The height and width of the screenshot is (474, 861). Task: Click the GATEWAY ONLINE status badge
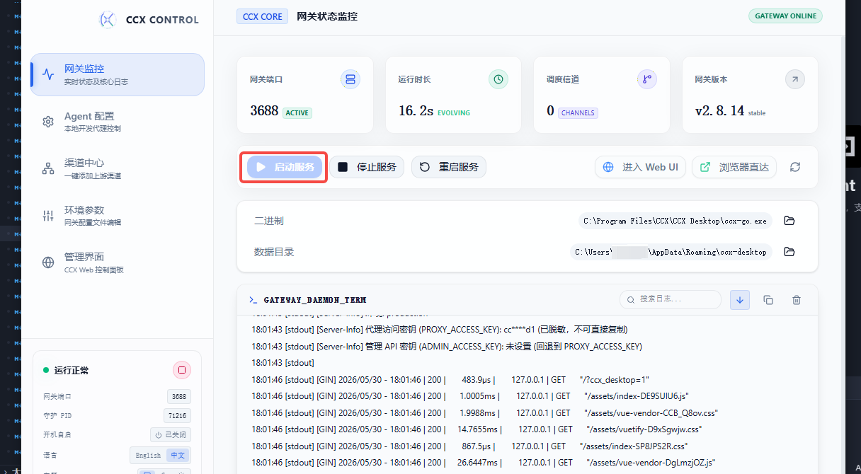pyautogui.click(x=785, y=16)
